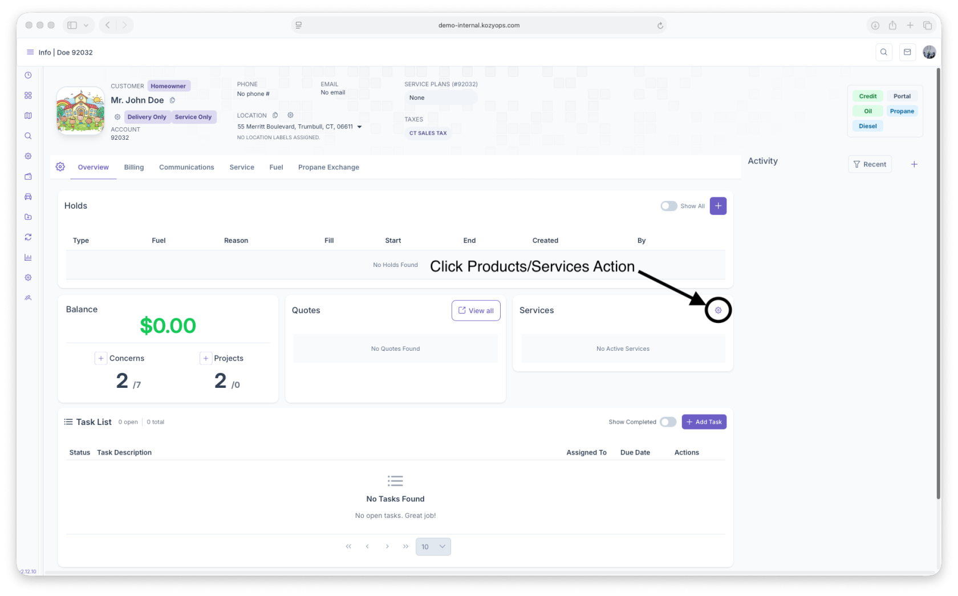
Task: Click the Add Task button
Action: click(x=704, y=422)
